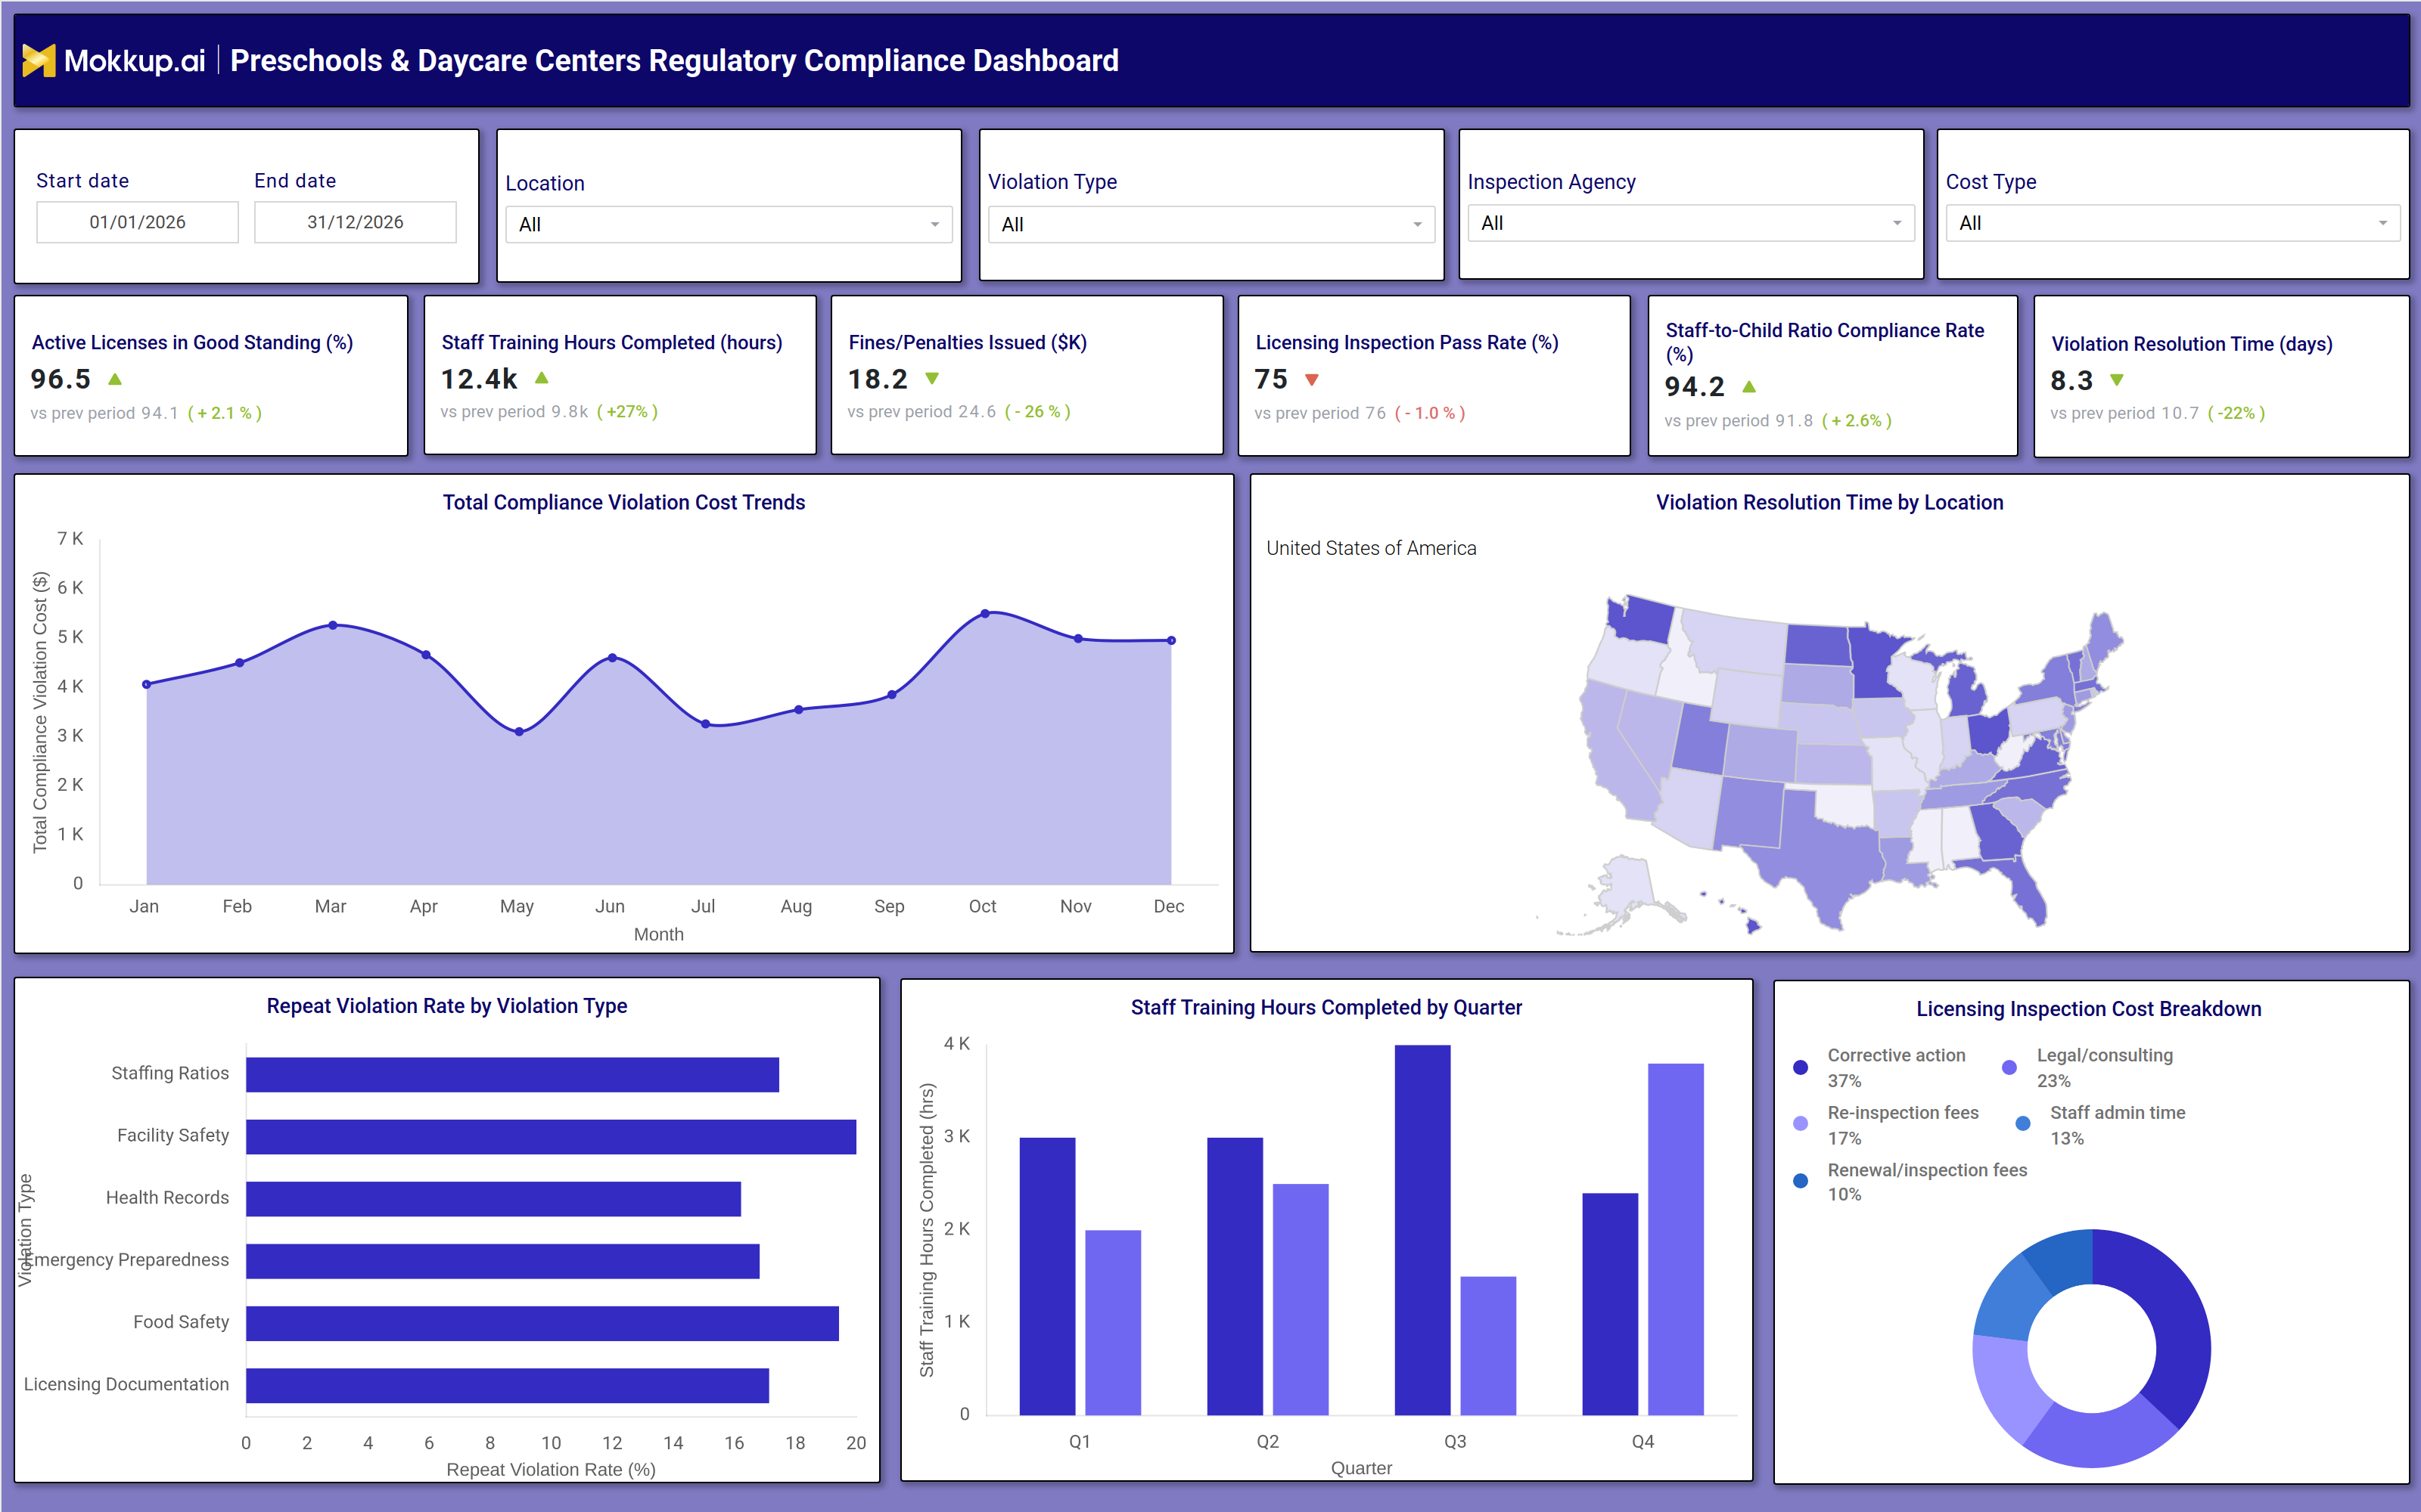Click 'Licensing Inspection Pass Rate (%)' title
The height and width of the screenshot is (1512, 2421).
1406,342
